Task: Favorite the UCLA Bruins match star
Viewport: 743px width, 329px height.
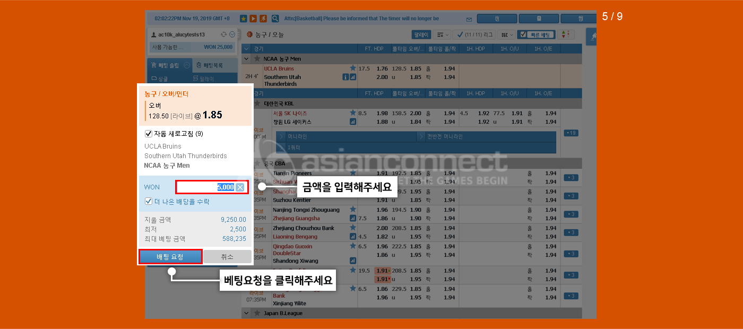Action: click(353, 68)
